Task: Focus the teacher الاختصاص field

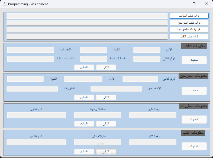Action: 116,89
